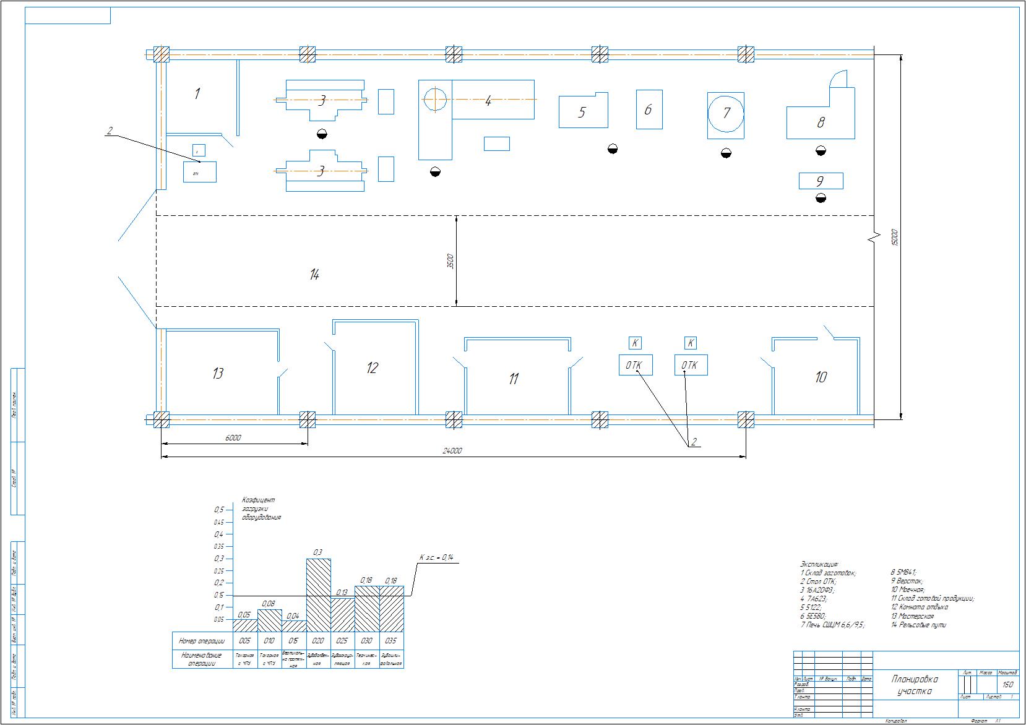This screenshot has width=1026, height=725.
Task: Select room 13 workshop label
Action: point(218,374)
